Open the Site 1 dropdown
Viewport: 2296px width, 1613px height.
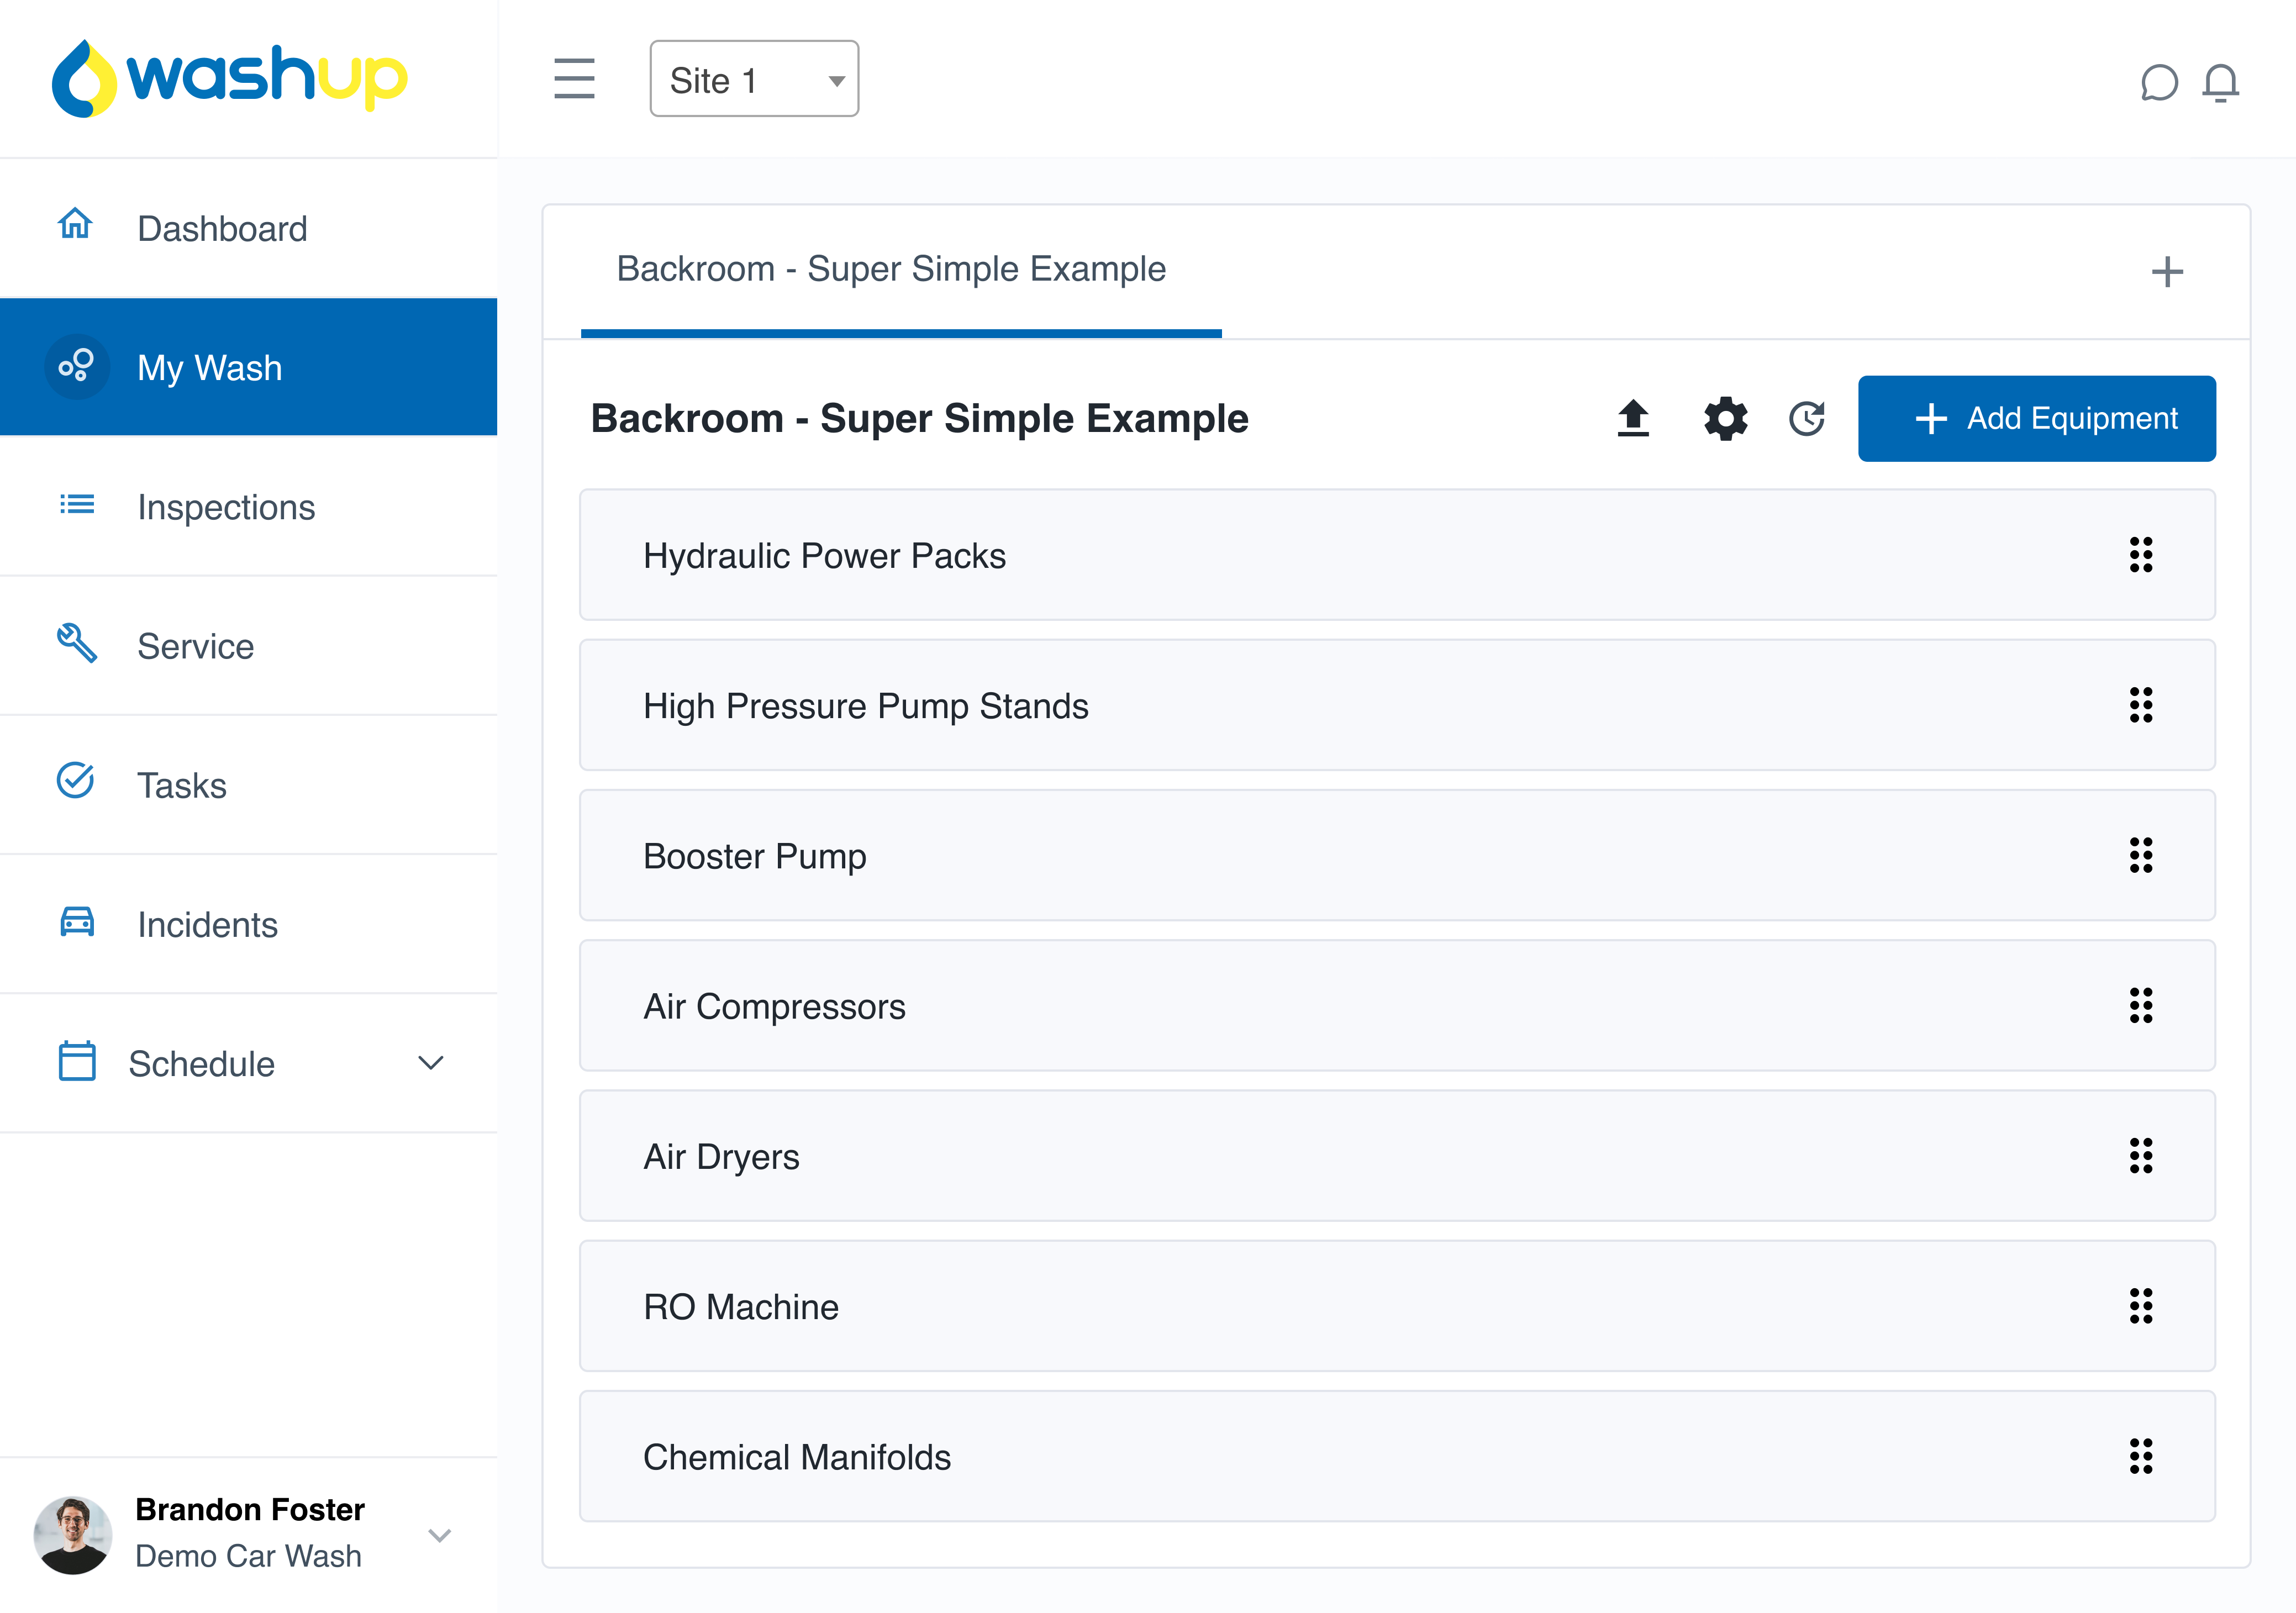click(754, 79)
